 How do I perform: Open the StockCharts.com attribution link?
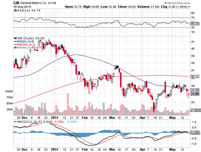[x=177, y=3]
